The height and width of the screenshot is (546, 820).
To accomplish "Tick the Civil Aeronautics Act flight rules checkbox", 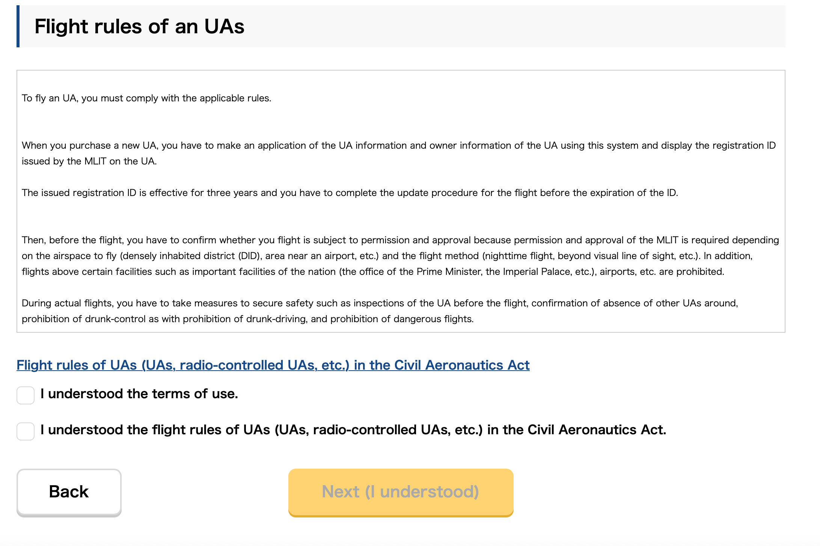I will tap(26, 431).
